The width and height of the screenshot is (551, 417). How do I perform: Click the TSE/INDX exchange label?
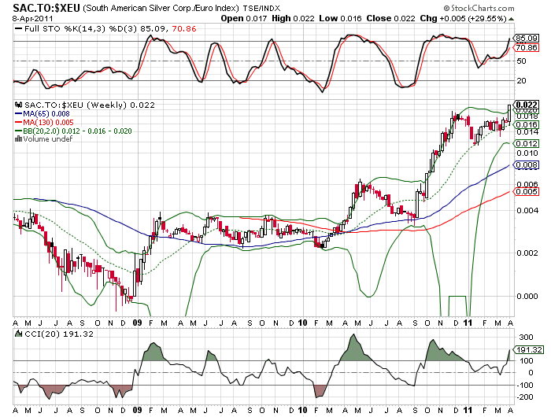[x=261, y=8]
